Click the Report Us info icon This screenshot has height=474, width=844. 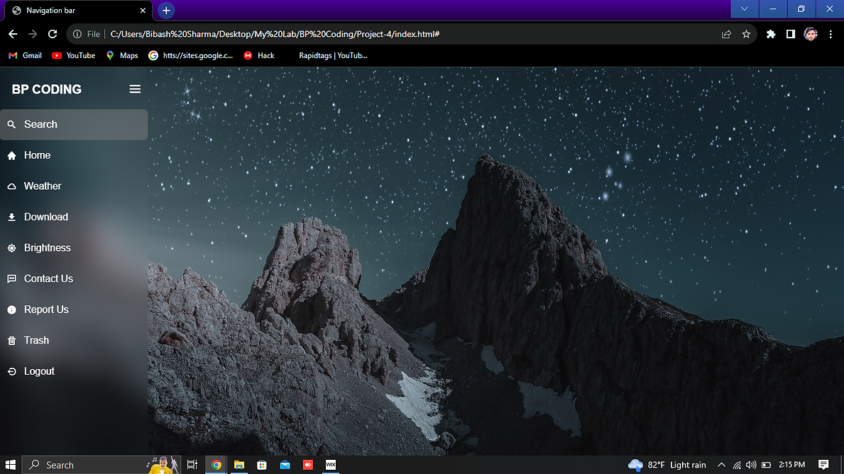click(x=11, y=310)
